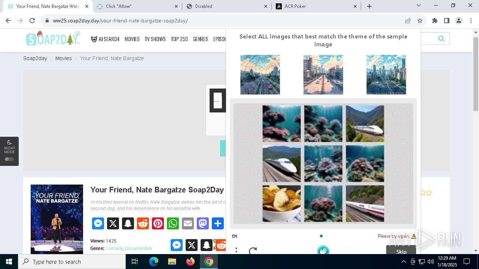This screenshot has width=479, height=269.
Task: Go back with browser back arrow
Action: click(x=9, y=21)
